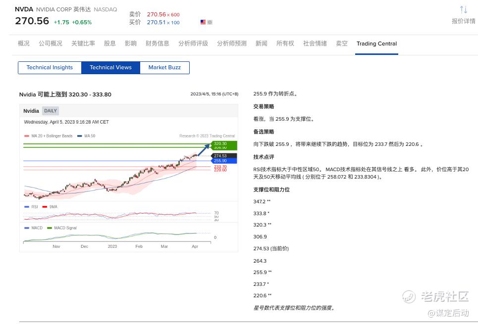The width and height of the screenshot is (478, 324).
Task: Select the 影响 tab
Action: coord(131,44)
